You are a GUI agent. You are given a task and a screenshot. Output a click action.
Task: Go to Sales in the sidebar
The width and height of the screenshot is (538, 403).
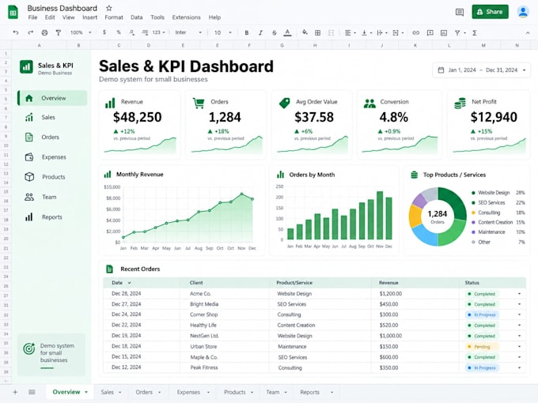tap(48, 117)
